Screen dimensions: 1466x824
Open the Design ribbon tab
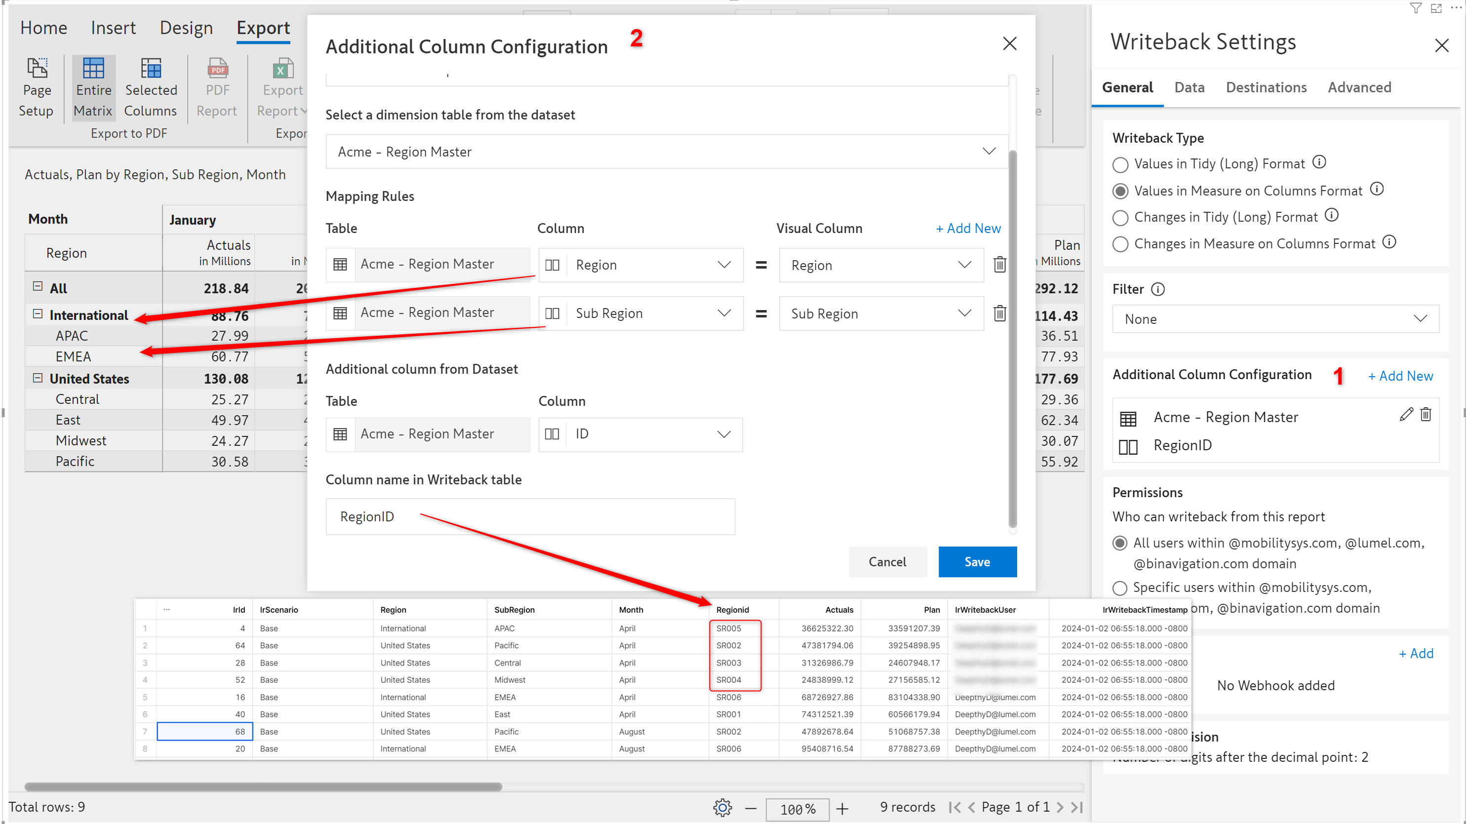click(186, 28)
